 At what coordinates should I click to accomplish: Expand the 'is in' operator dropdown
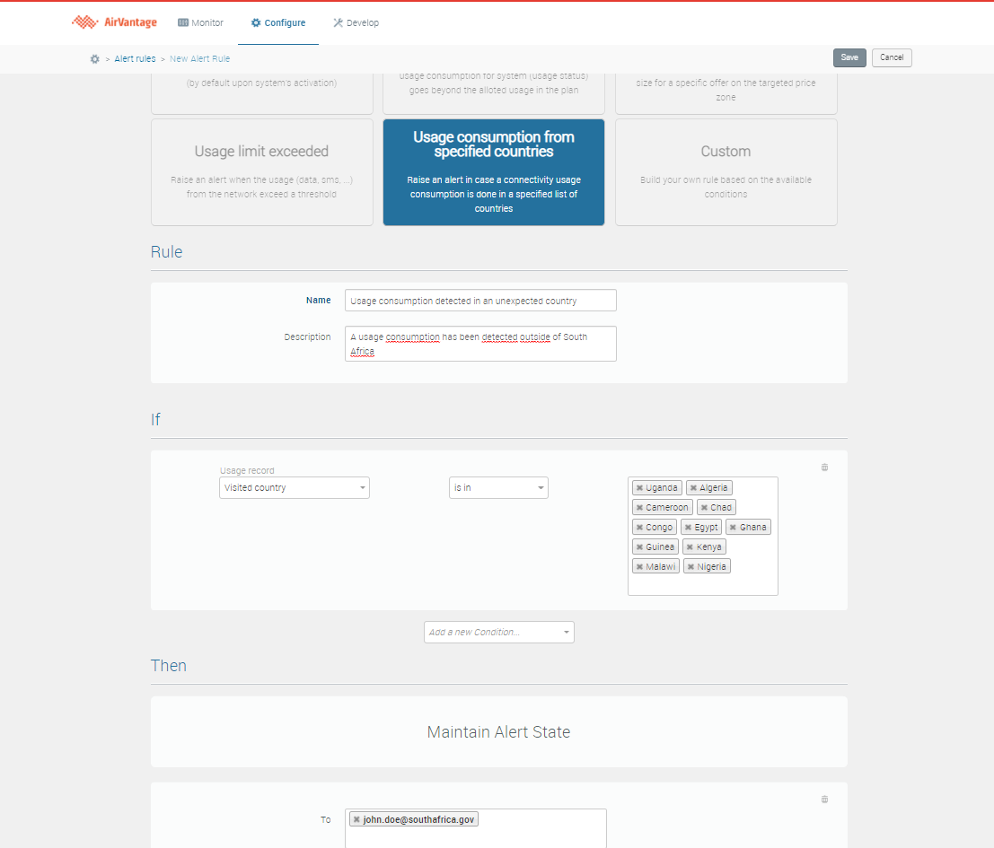498,488
